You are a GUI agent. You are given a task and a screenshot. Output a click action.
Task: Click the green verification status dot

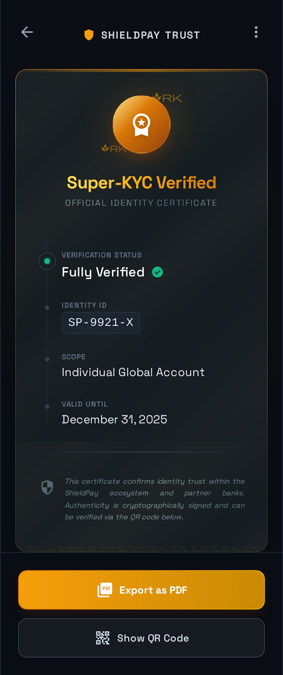point(47,261)
